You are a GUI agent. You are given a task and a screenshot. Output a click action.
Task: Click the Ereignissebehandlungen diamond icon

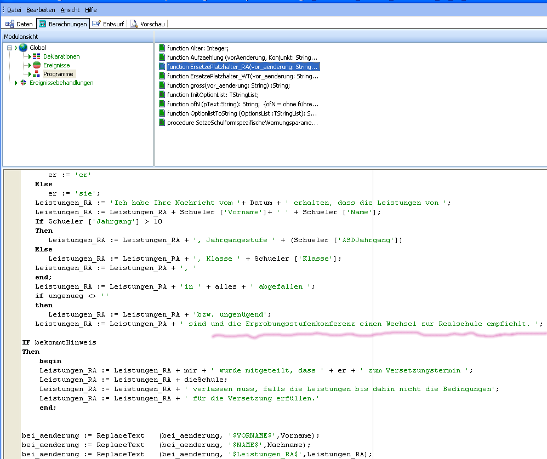click(24, 83)
